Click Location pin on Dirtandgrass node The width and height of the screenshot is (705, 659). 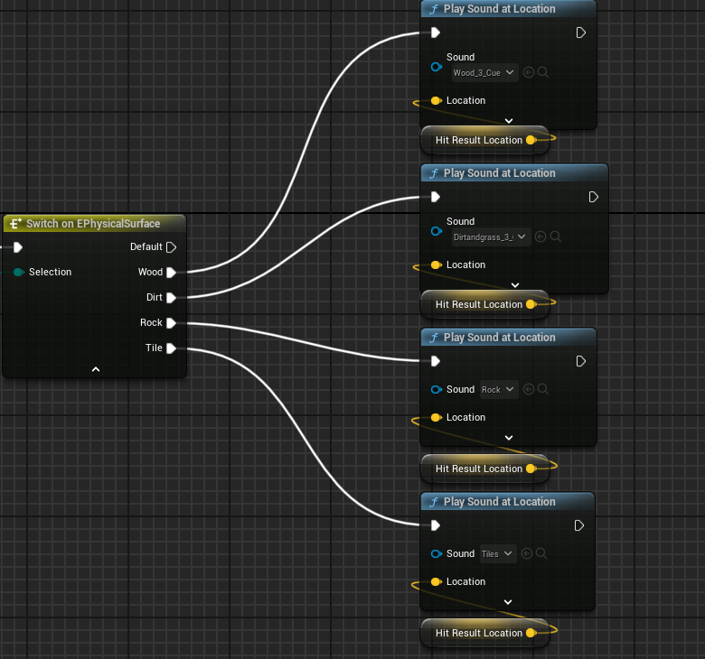pyautogui.click(x=437, y=265)
